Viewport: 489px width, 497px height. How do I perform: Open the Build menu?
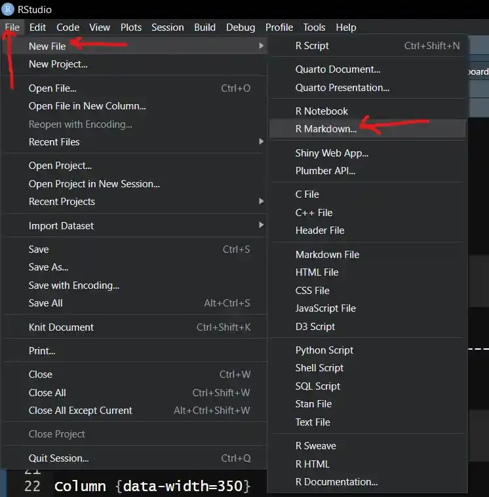tap(205, 28)
